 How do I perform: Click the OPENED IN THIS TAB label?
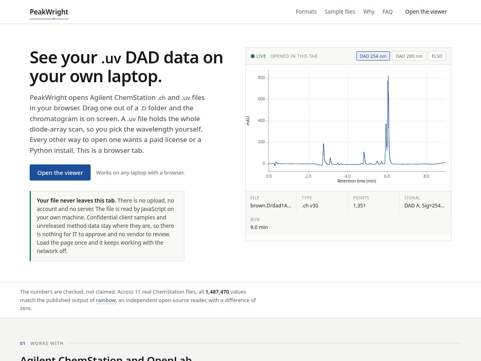294,56
